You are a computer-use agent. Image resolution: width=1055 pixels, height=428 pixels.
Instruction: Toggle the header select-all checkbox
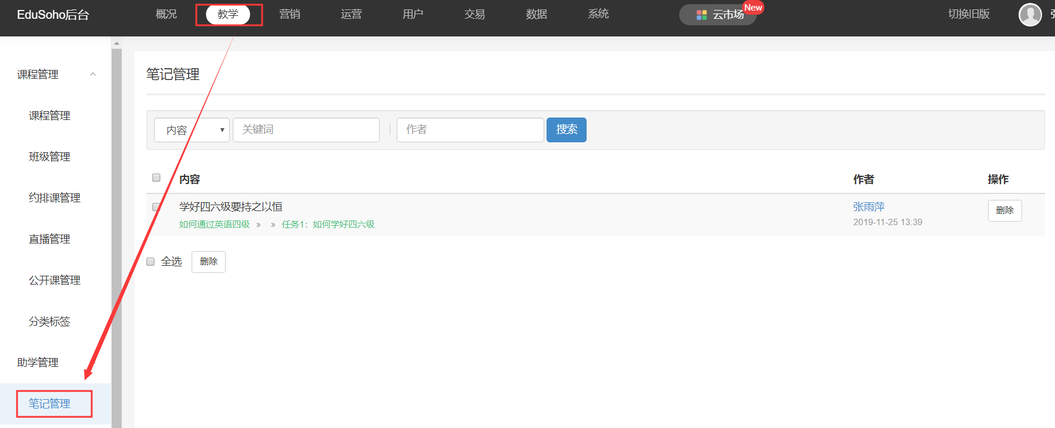156,178
